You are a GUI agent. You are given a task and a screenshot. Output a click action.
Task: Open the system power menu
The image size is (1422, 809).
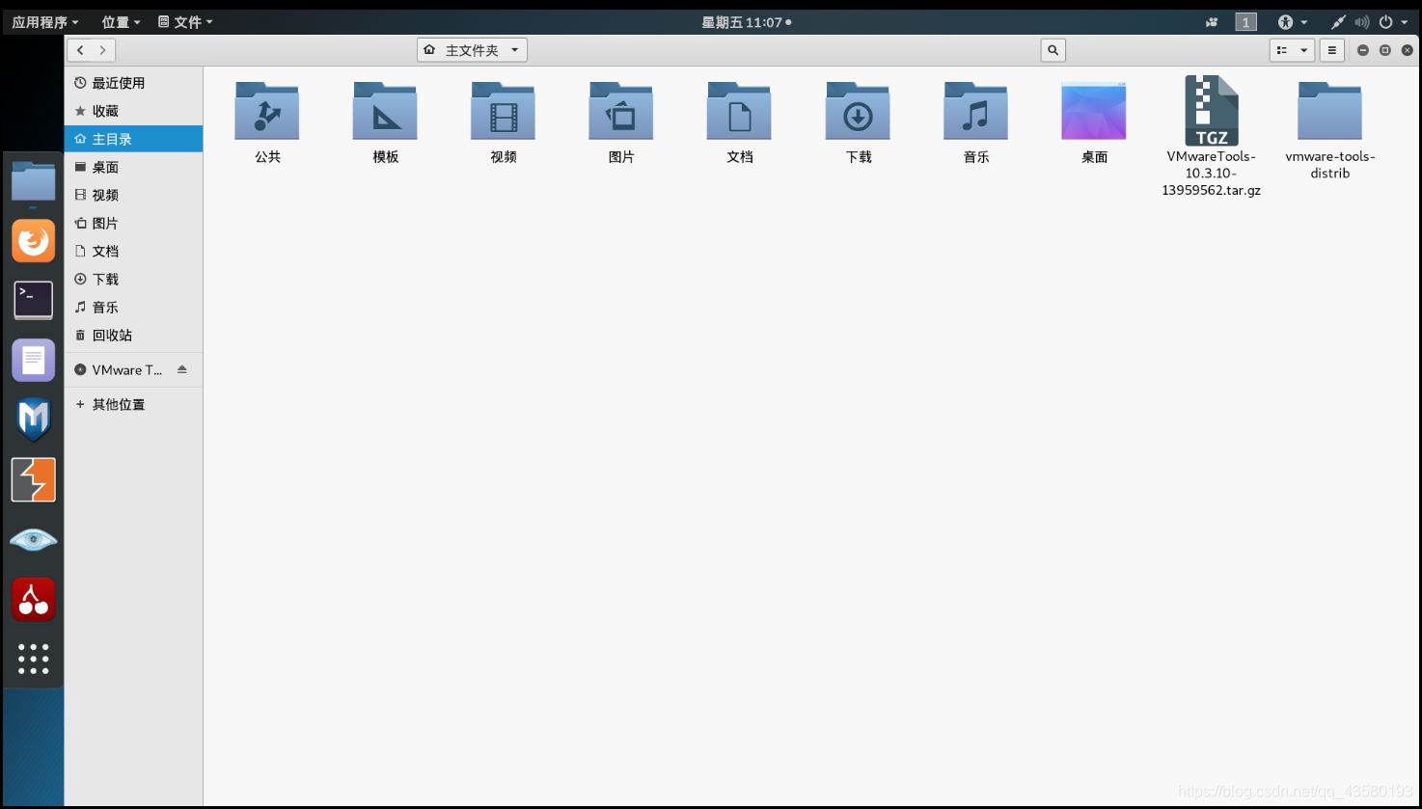point(1392,22)
